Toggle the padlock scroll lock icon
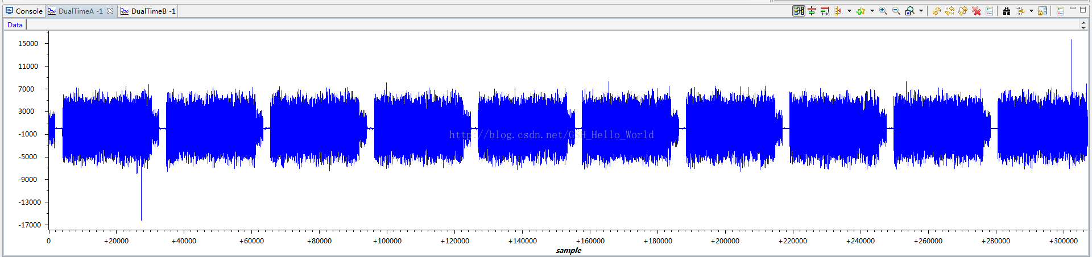Viewport: 1092px width, 257px height. pos(1043,11)
